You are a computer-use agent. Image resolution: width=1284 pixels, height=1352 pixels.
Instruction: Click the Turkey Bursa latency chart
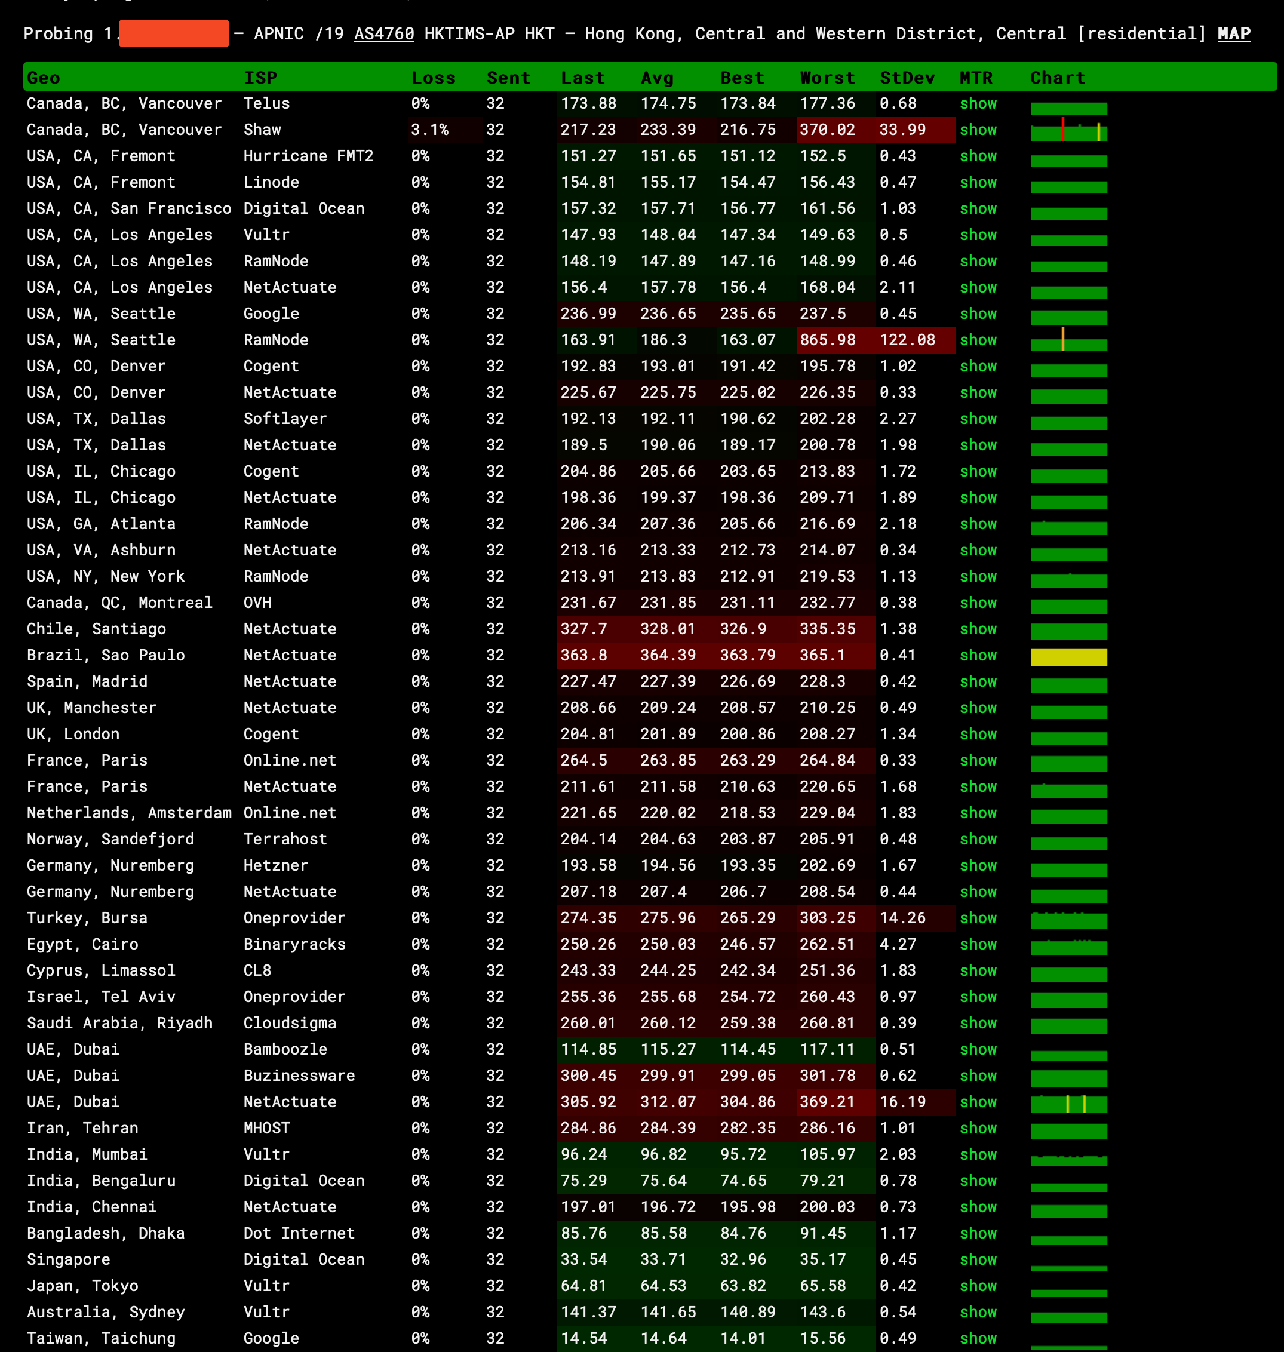[1068, 920]
